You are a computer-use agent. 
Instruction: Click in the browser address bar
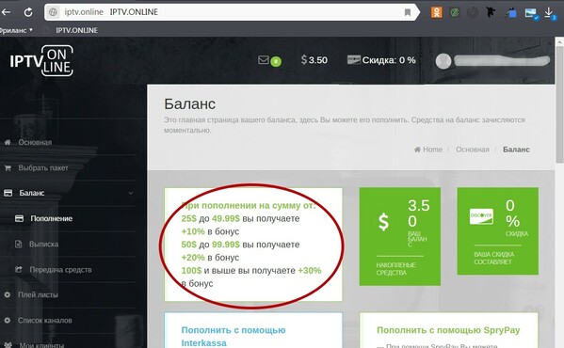tap(230, 12)
